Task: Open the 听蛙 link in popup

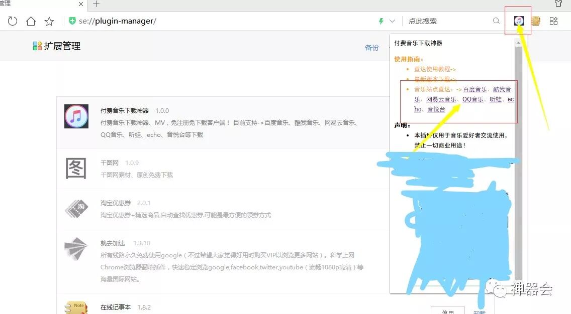Action: [495, 99]
